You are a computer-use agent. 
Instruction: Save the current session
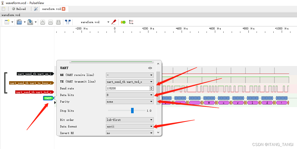pos(29,22)
